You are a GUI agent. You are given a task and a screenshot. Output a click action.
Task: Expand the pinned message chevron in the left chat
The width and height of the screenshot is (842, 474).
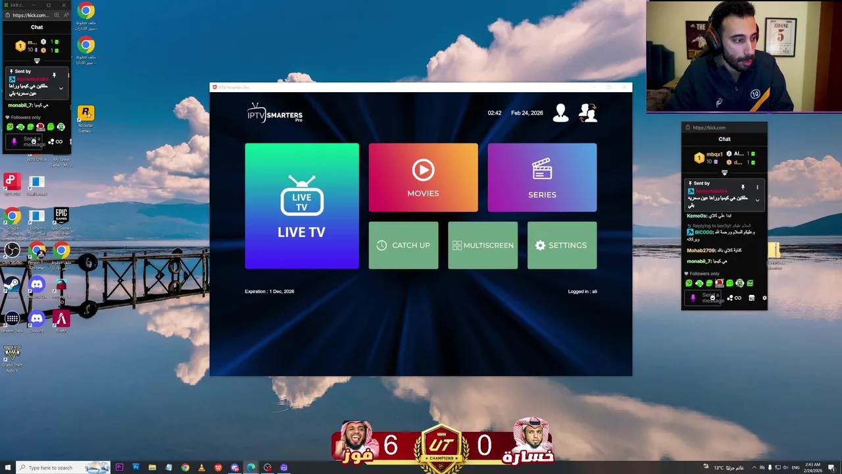pos(61,88)
